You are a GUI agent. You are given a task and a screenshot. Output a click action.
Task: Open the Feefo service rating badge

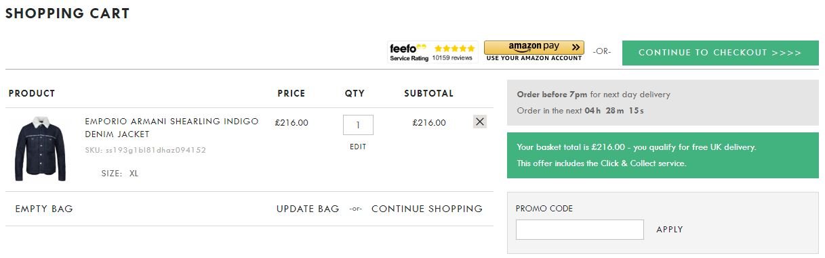click(432, 52)
